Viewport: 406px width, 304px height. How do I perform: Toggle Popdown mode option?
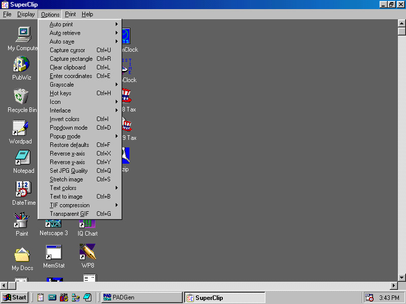80,128
